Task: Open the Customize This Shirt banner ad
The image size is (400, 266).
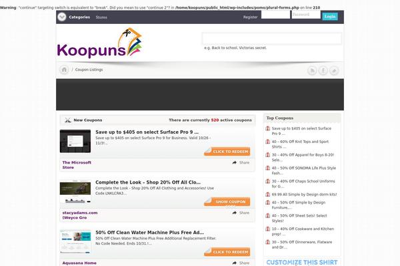Action: 302,263
